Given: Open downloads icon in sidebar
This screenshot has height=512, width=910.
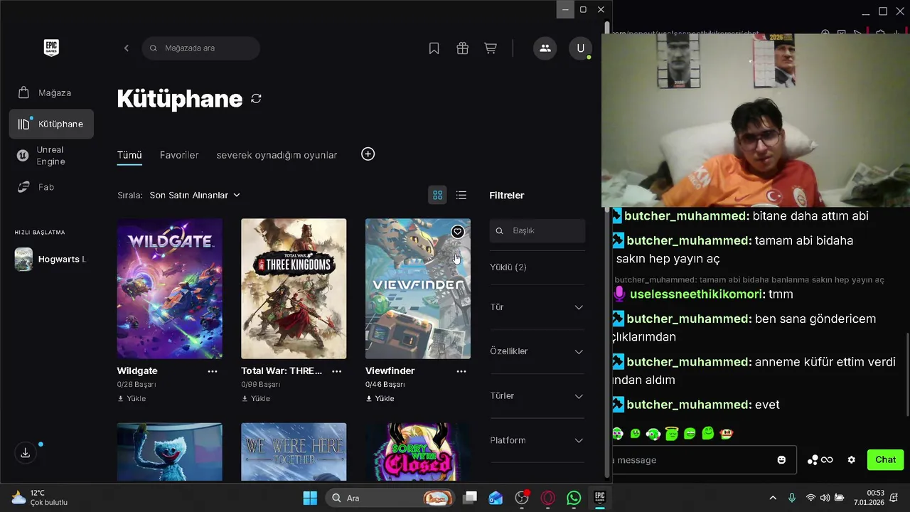Looking at the screenshot, I should [x=25, y=453].
